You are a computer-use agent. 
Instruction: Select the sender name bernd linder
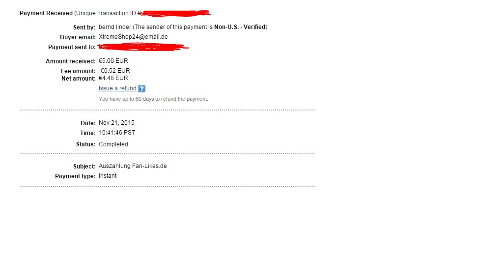115,27
